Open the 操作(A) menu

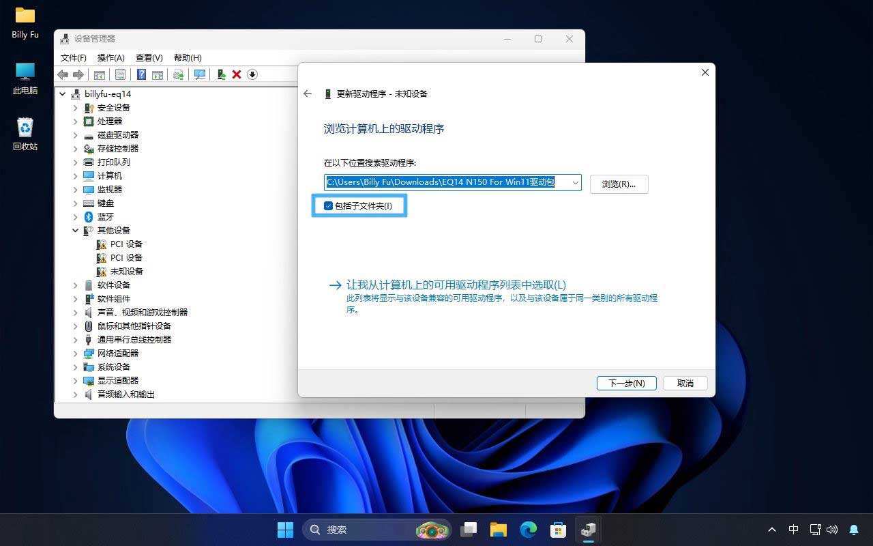pyautogui.click(x=110, y=58)
